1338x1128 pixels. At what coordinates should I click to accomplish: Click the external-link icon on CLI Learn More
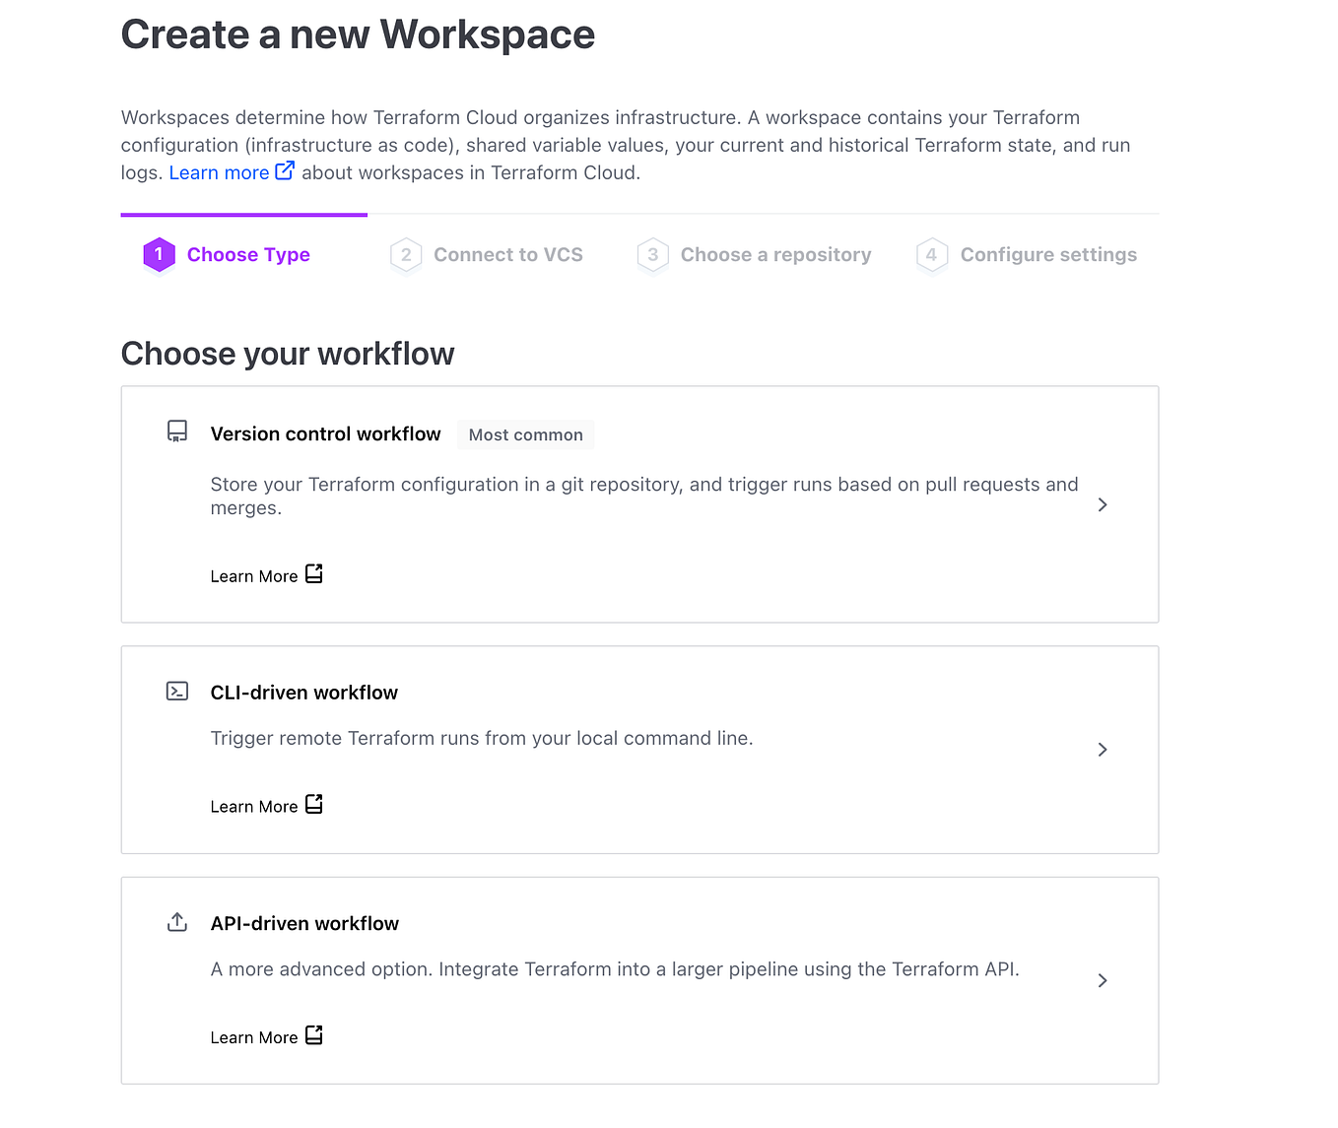click(x=314, y=803)
